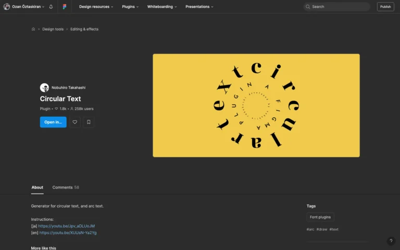Click the 258k users text
Screen dimensions: 400x250
pyautogui.click(x=84, y=109)
